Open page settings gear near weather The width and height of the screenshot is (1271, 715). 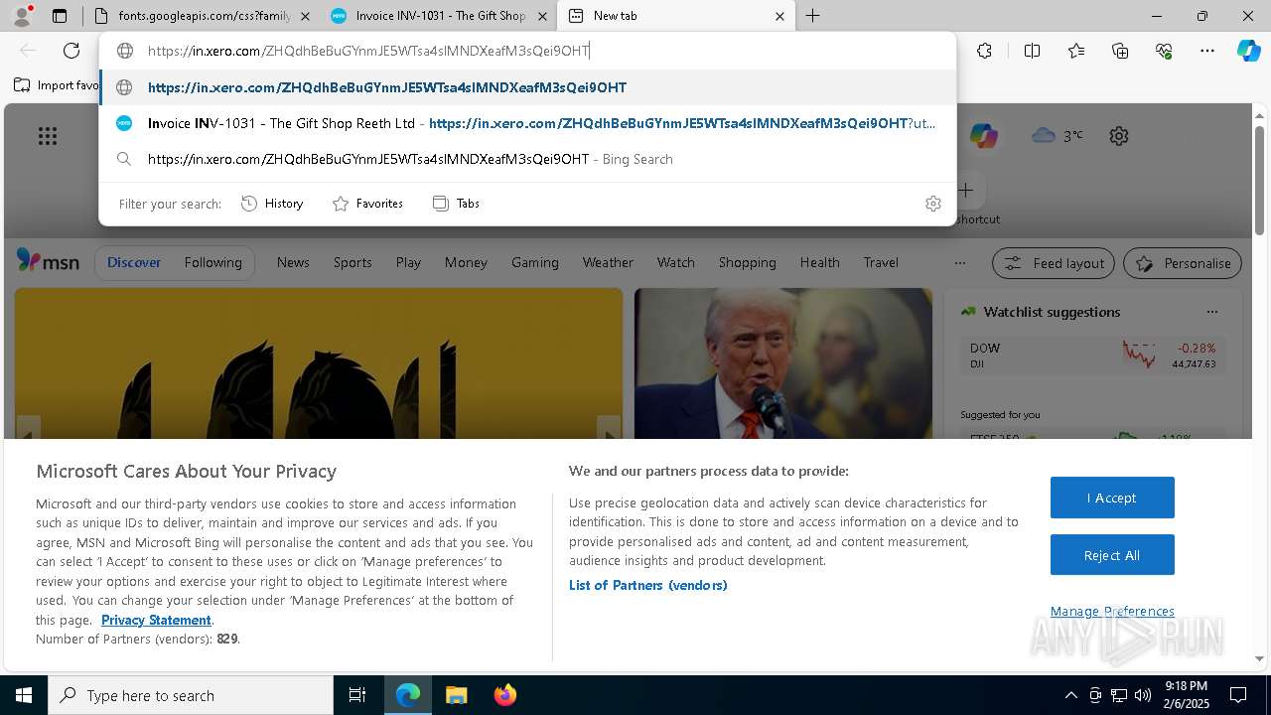[x=1119, y=136]
